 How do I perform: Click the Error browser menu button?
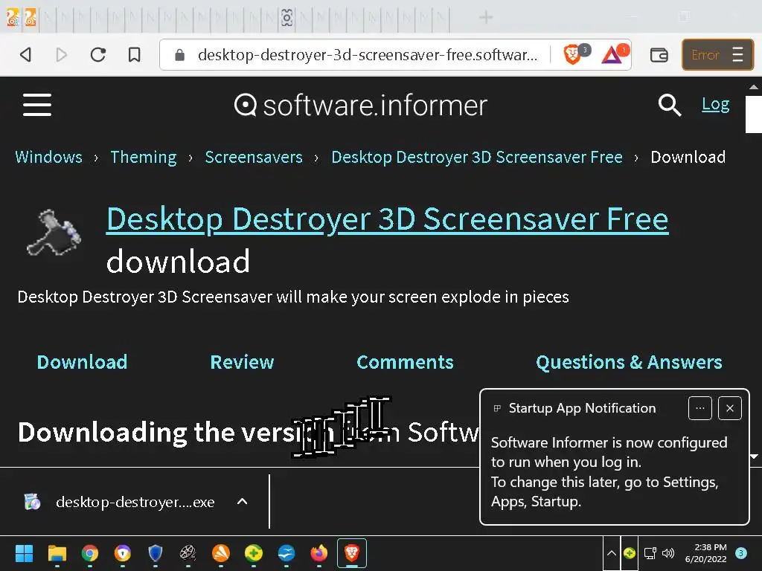pyautogui.click(x=717, y=55)
